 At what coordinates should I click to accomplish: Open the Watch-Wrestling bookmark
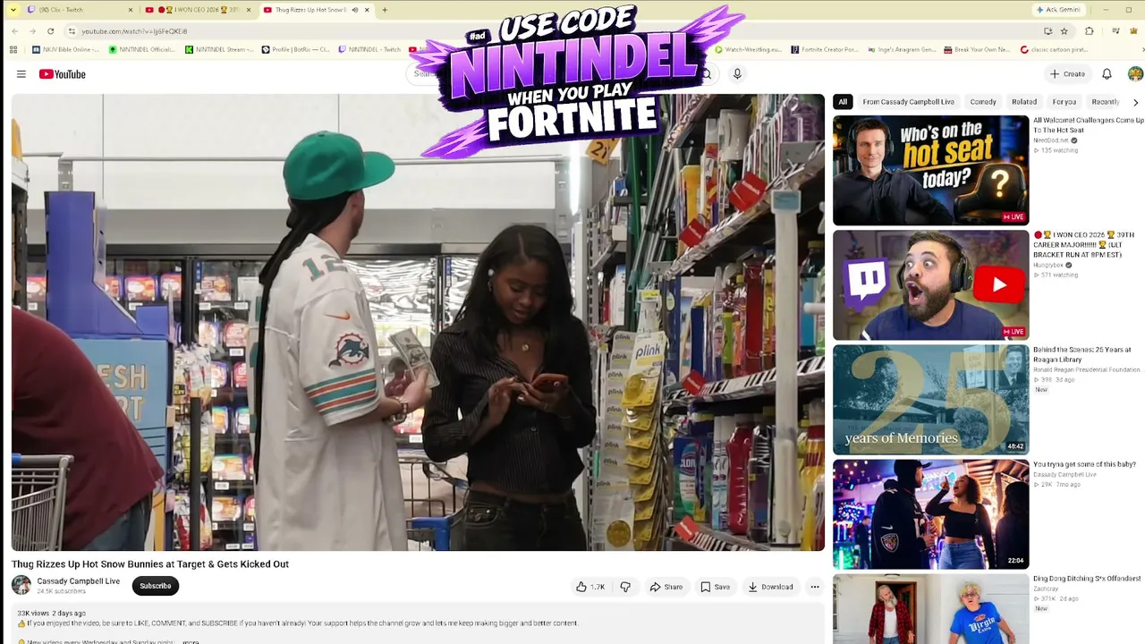pos(748,49)
